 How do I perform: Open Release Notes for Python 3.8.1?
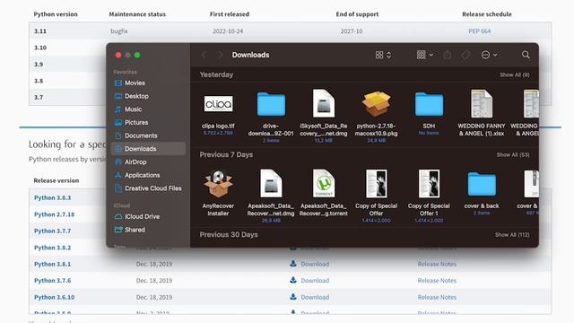pyautogui.click(x=437, y=264)
